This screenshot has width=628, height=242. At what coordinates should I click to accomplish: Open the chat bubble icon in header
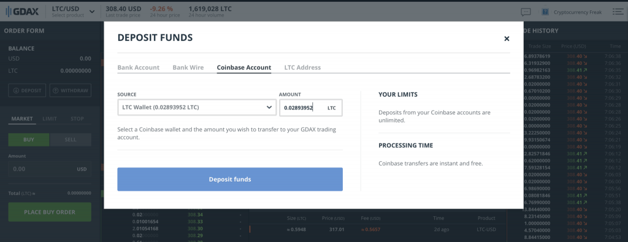[x=526, y=12]
